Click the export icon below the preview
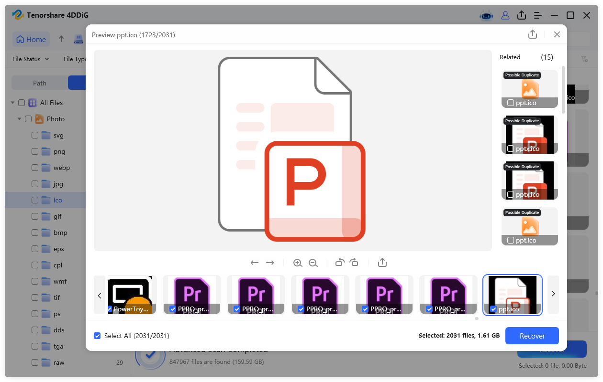The height and width of the screenshot is (382, 603). pos(382,262)
